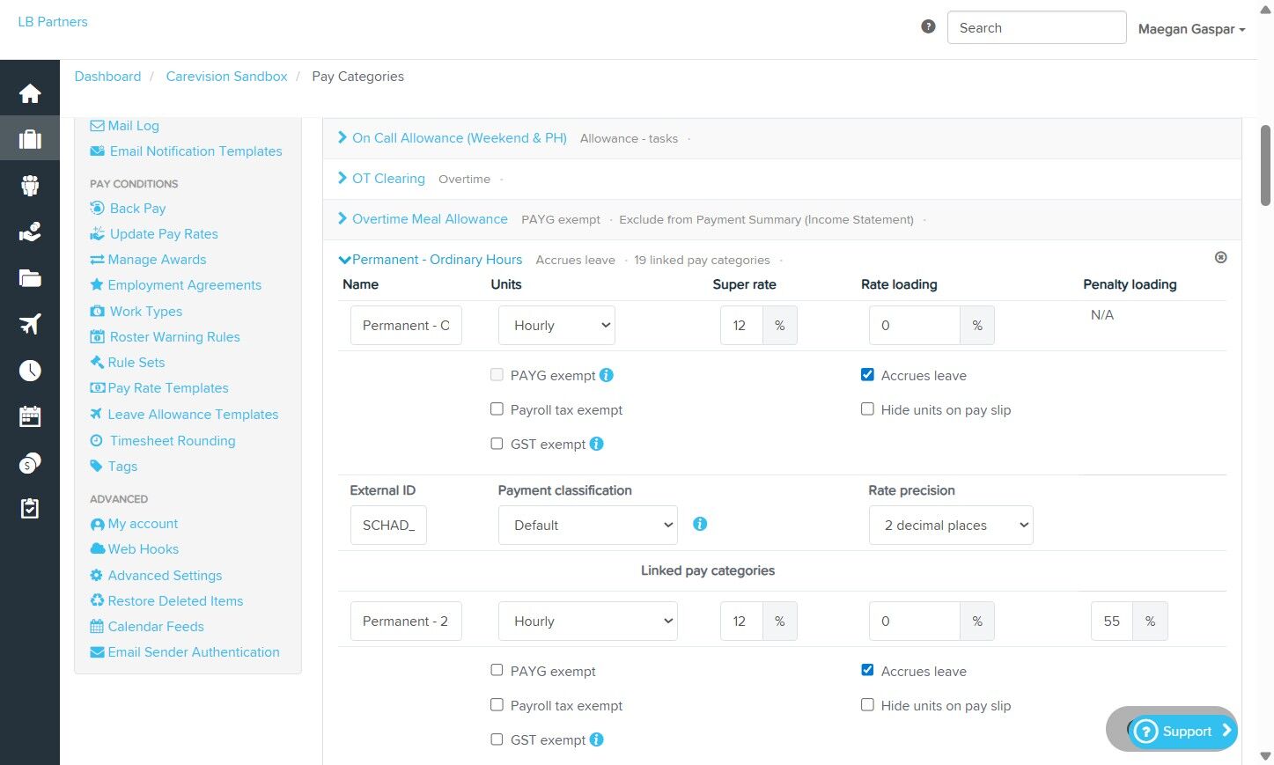Open the Pay Rate Templates link

(x=167, y=388)
